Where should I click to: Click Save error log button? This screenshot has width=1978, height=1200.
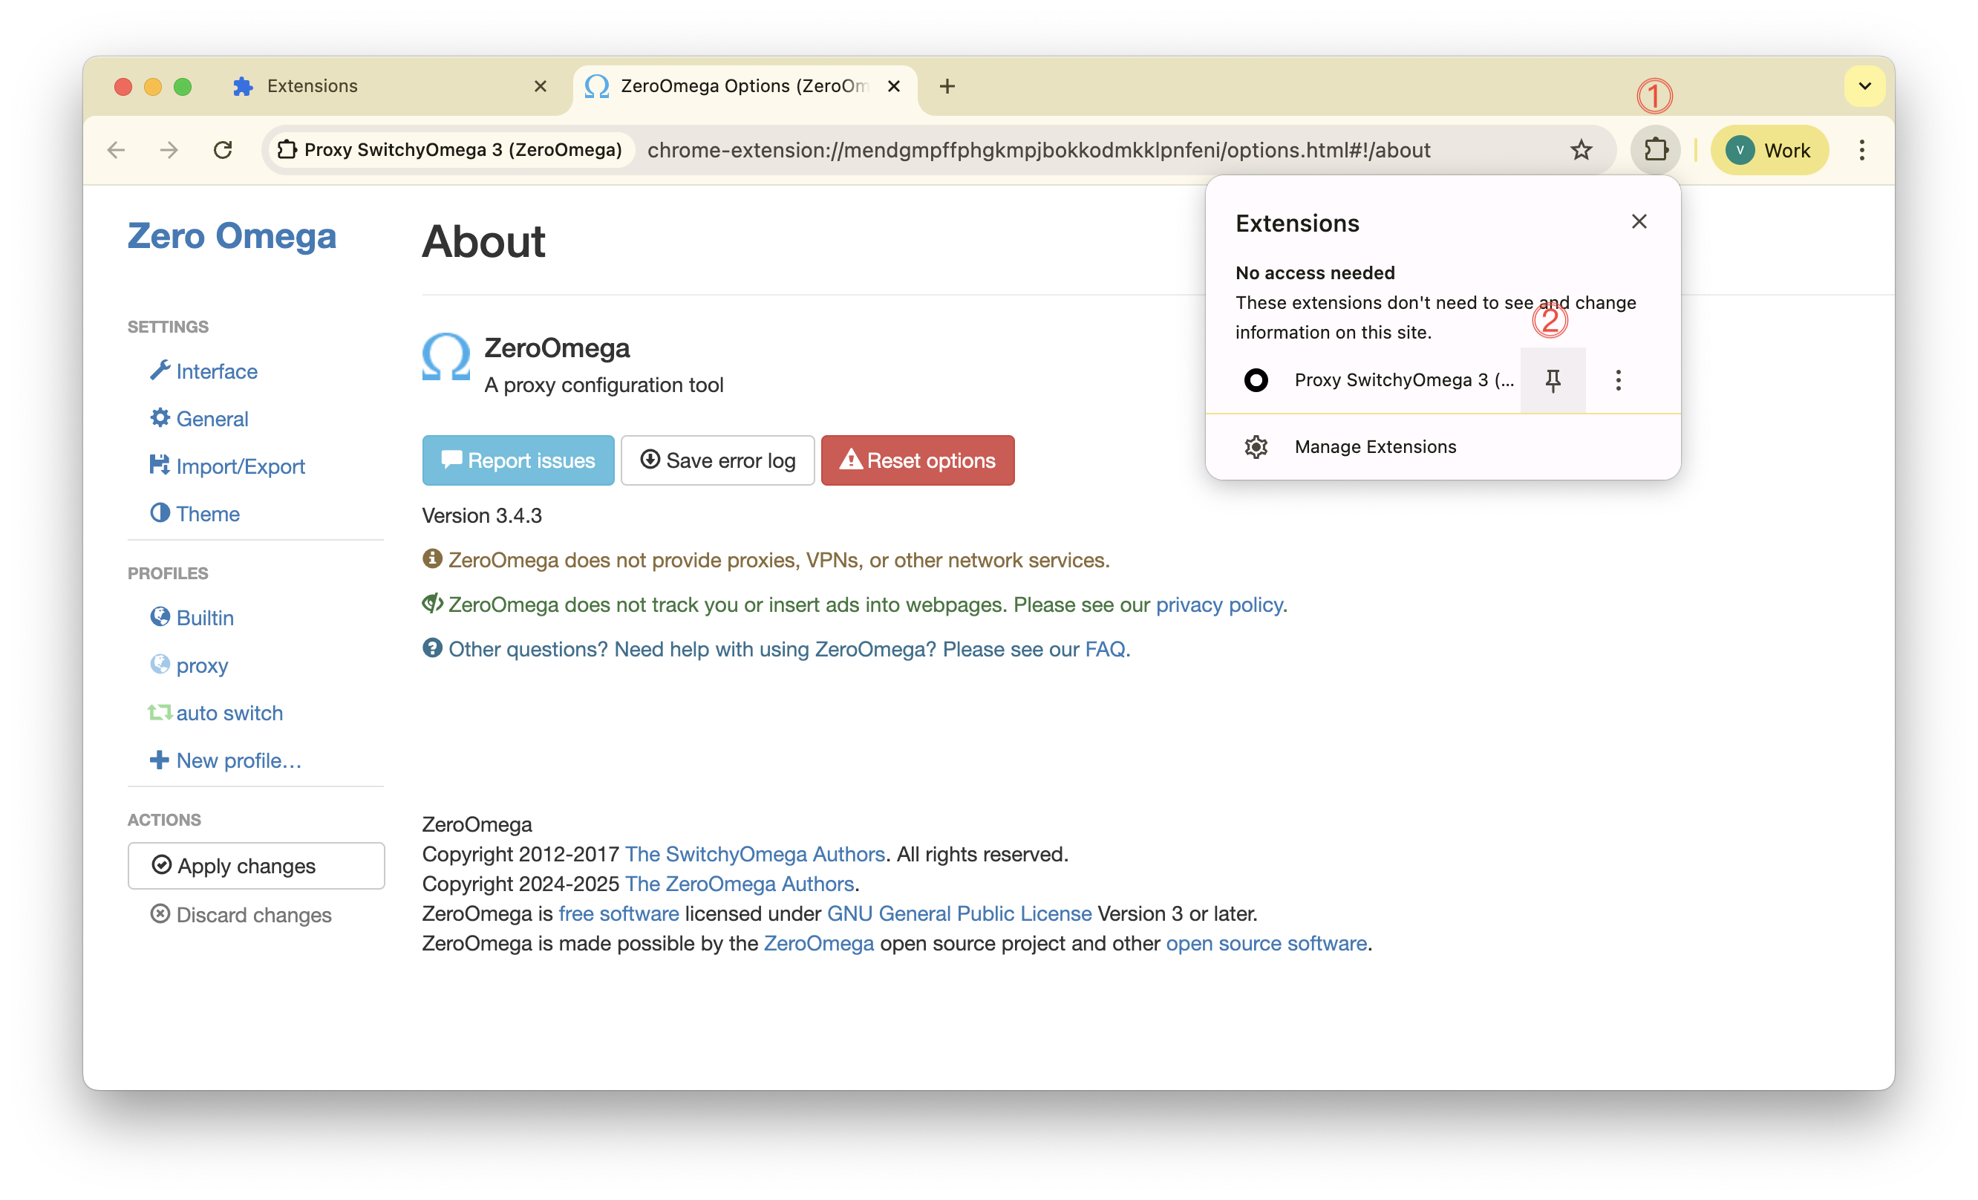click(718, 460)
